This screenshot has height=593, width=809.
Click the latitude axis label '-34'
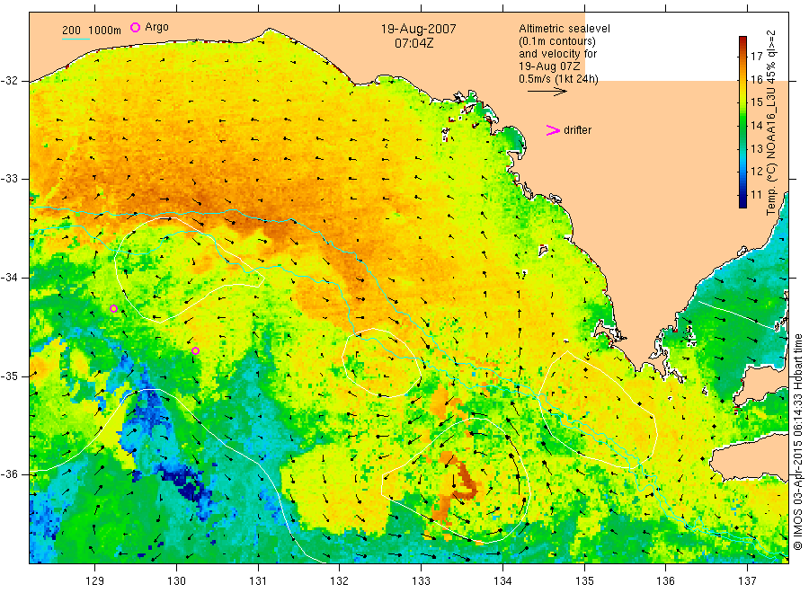[x=10, y=278]
